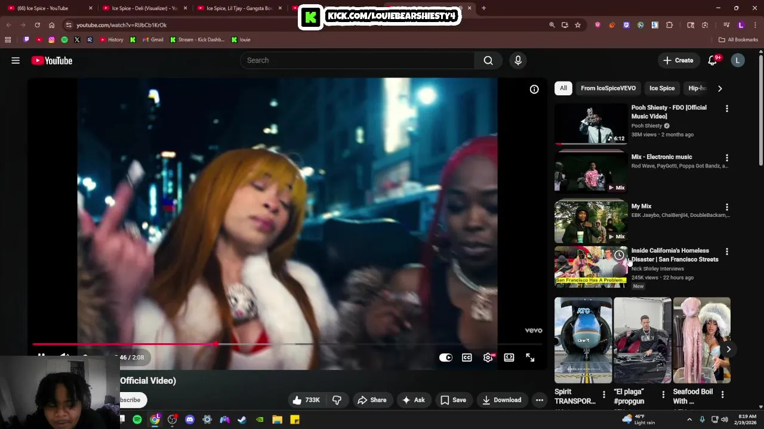Switch to theater mode
The width and height of the screenshot is (764, 429).
[509, 357]
